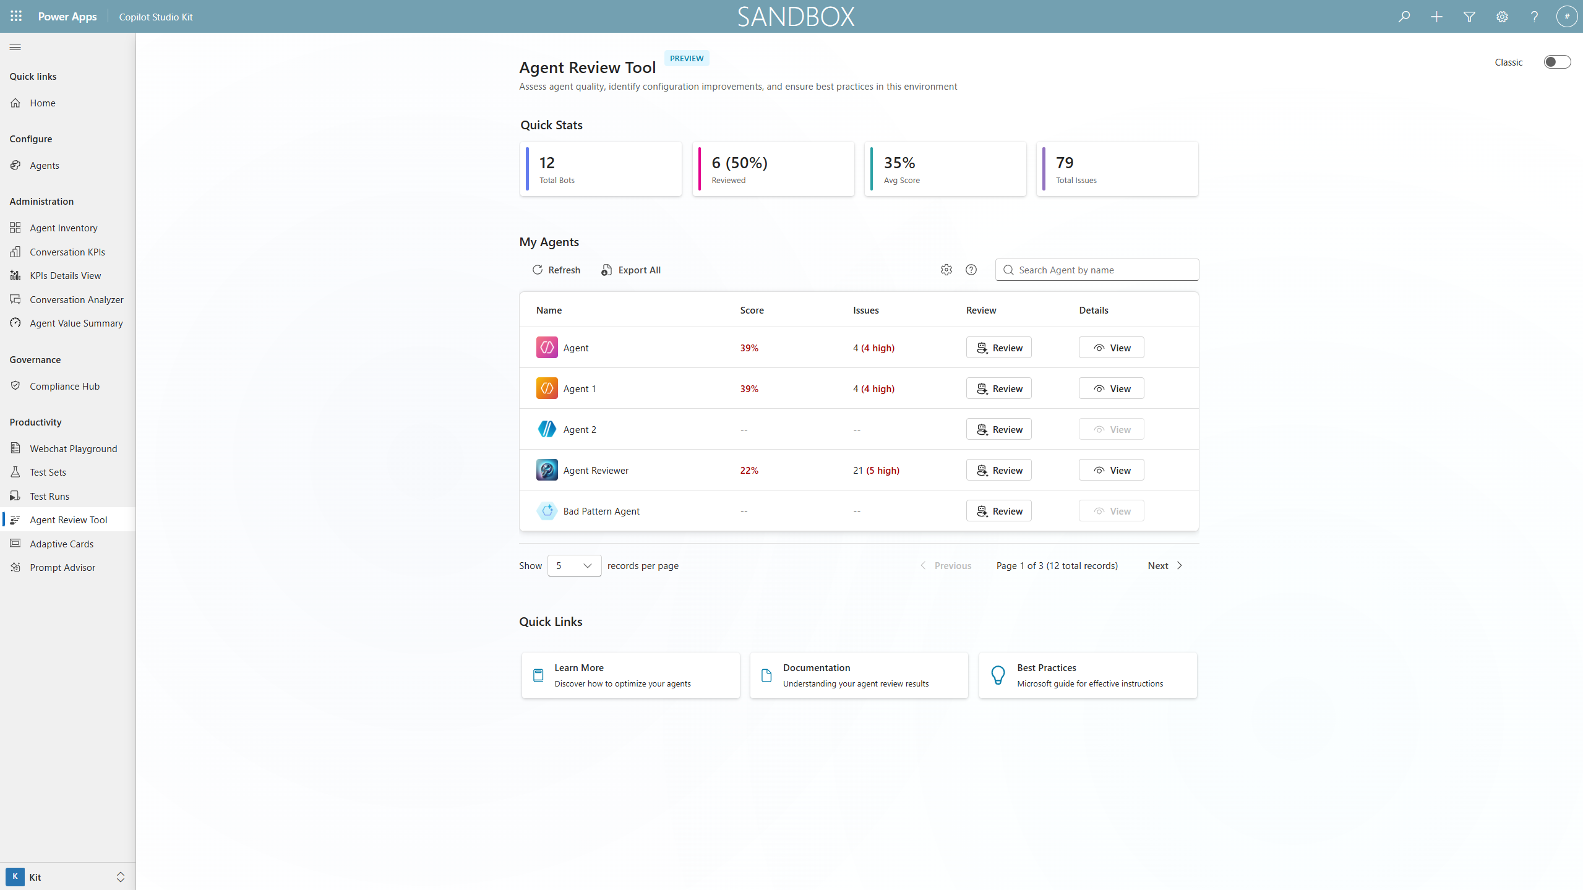This screenshot has width=1583, height=890.
Task: Open Test Runs page
Action: (x=67, y=496)
